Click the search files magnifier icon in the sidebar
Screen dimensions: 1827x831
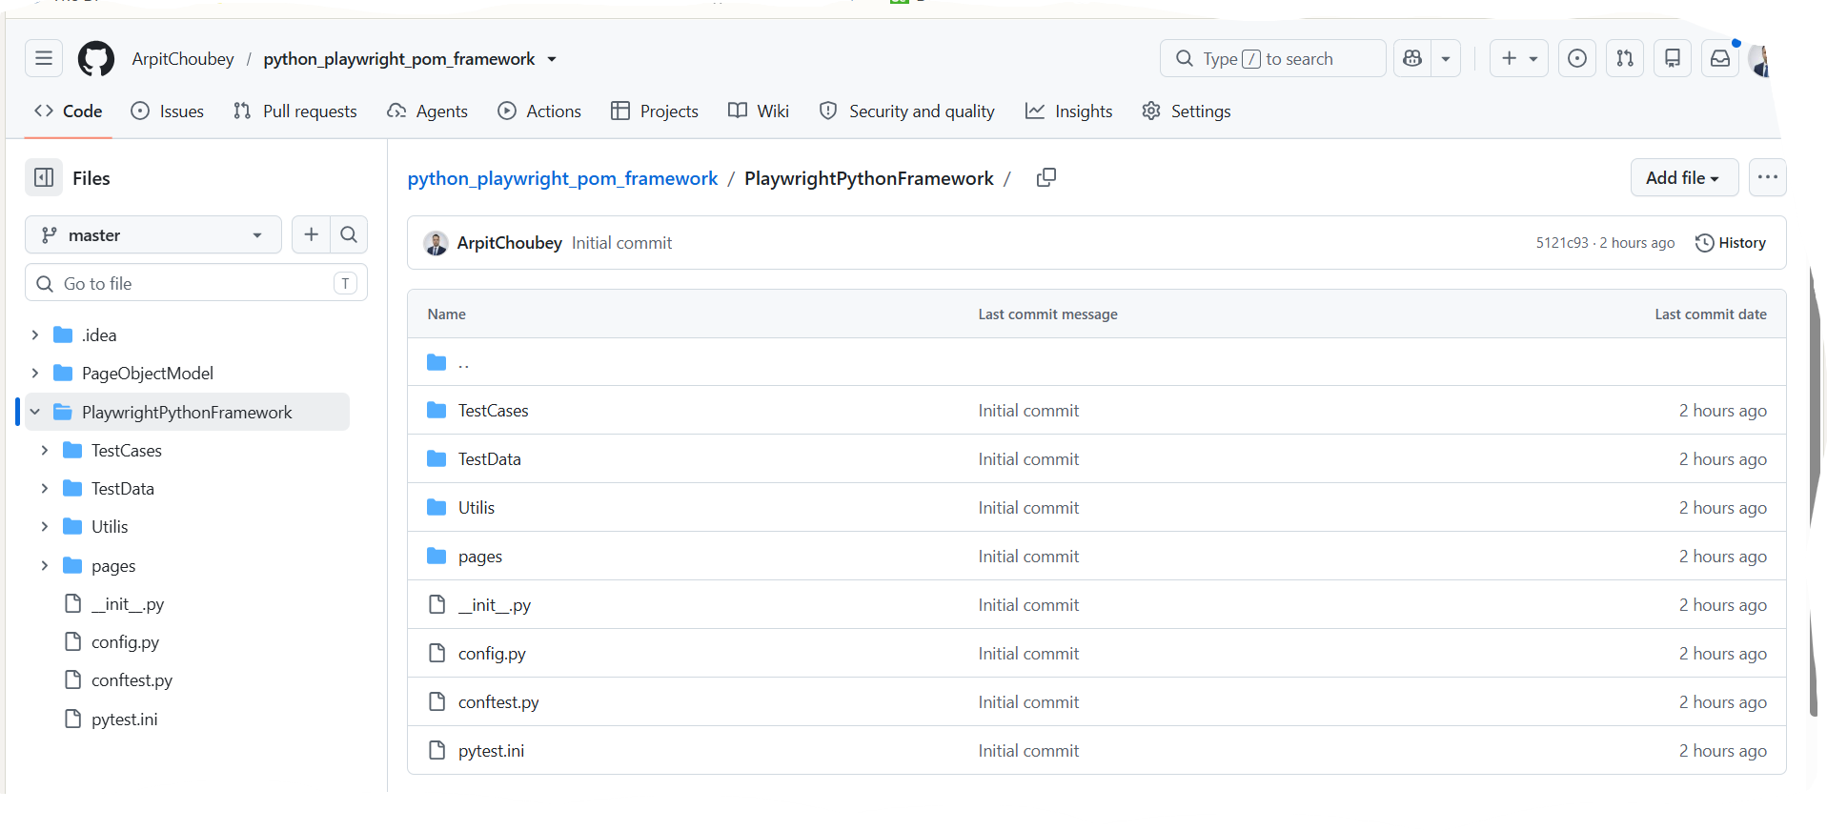[x=349, y=234]
